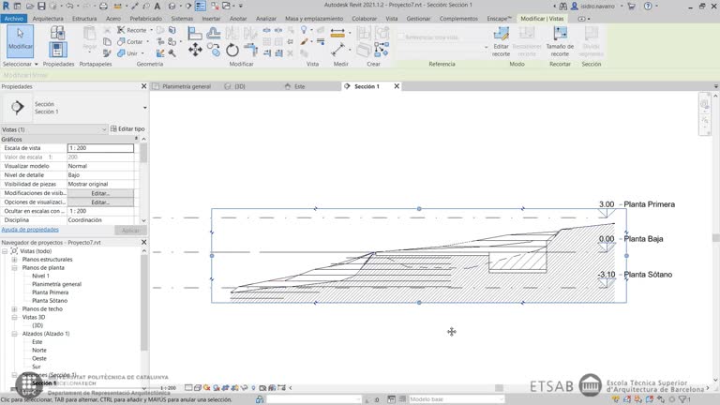Open the Sección type selector dropdown
Viewport: 720px width, 405px height.
coord(143,108)
